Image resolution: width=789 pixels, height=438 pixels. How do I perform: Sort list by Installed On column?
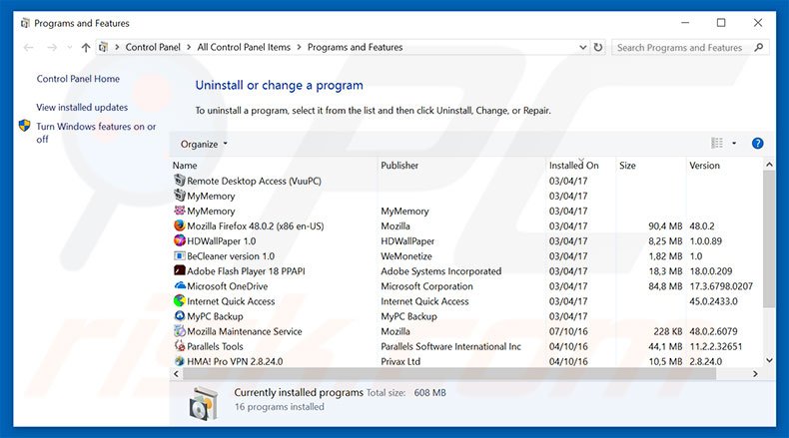point(573,165)
